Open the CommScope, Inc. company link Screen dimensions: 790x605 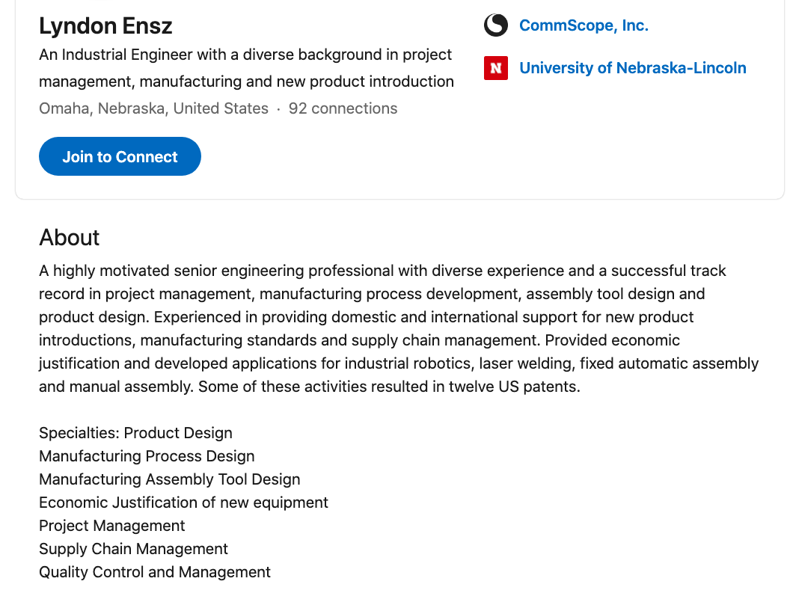(584, 25)
